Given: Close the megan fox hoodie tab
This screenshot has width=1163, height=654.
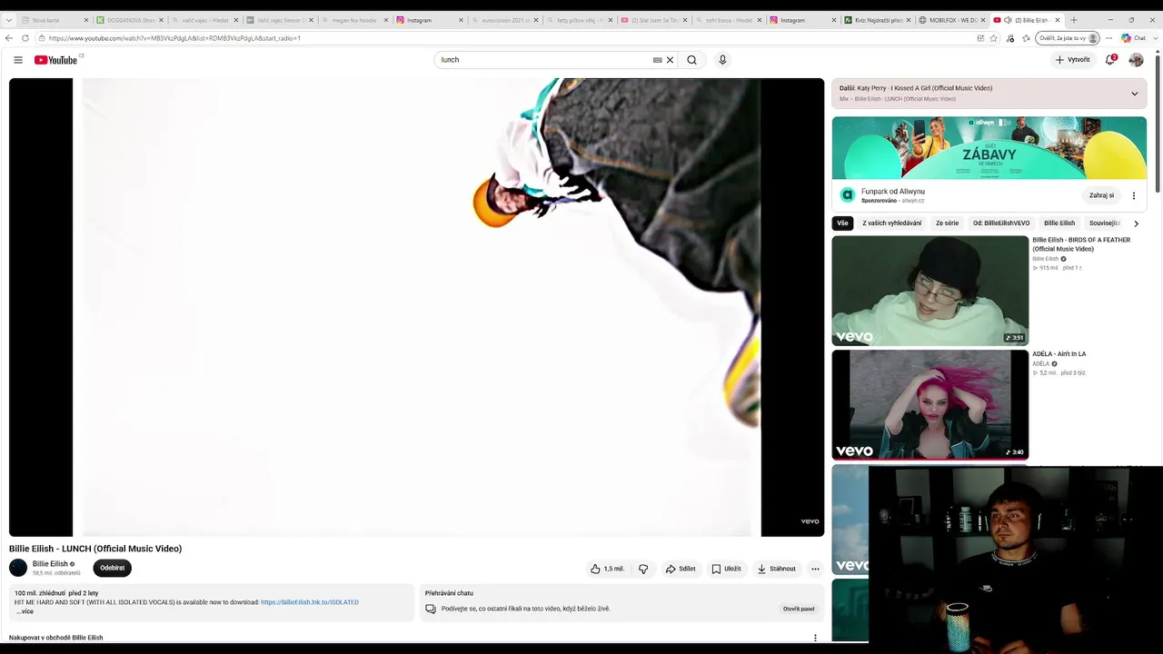Looking at the screenshot, I should coord(386,20).
